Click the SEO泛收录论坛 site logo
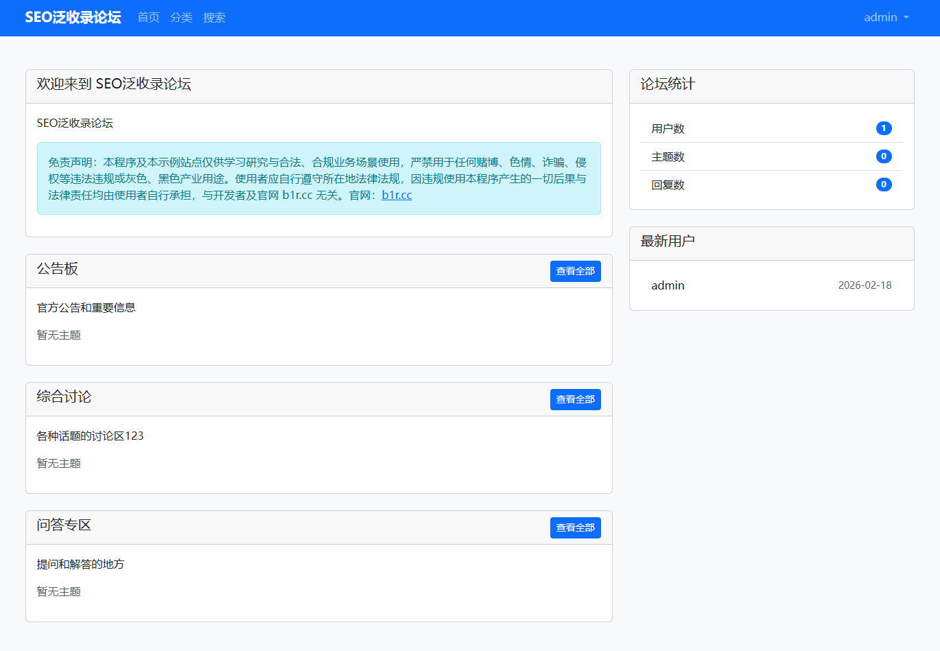 click(73, 17)
